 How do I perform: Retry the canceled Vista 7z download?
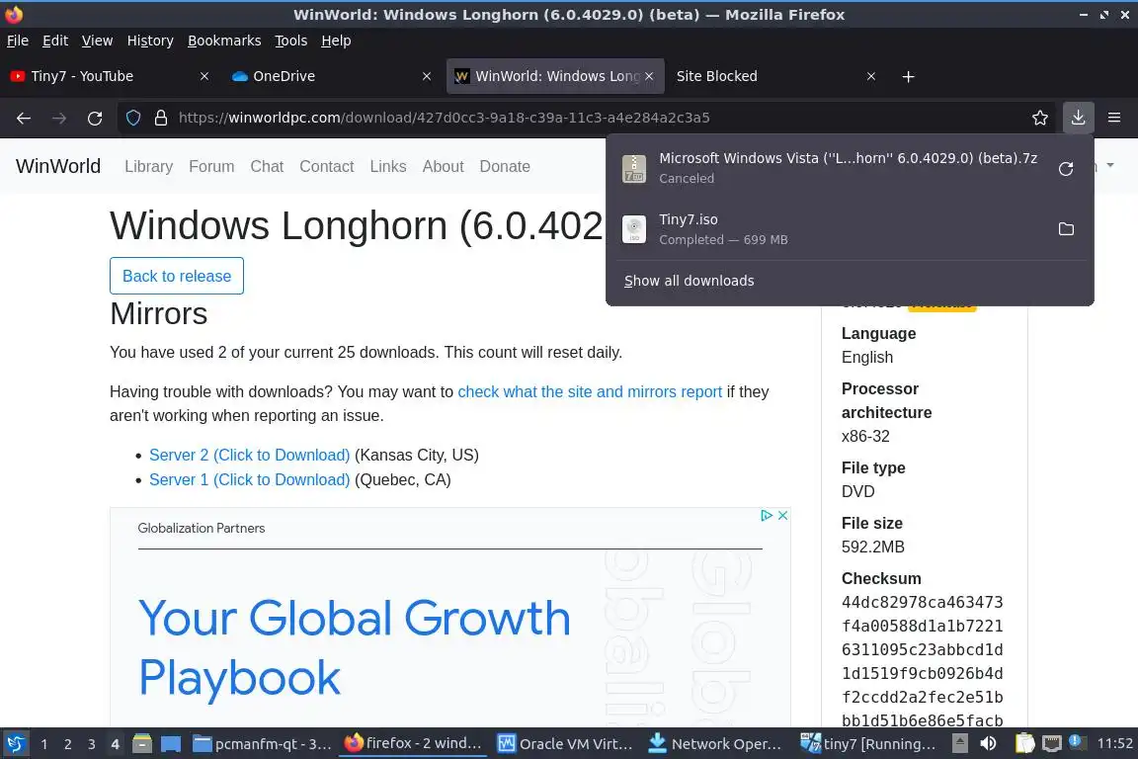[x=1066, y=169]
